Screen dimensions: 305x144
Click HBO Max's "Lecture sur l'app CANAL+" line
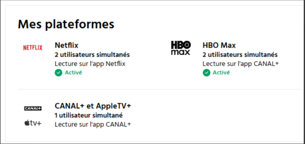click(240, 64)
